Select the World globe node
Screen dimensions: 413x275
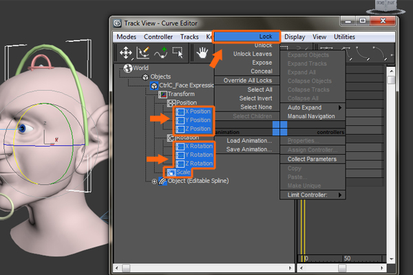click(128, 69)
